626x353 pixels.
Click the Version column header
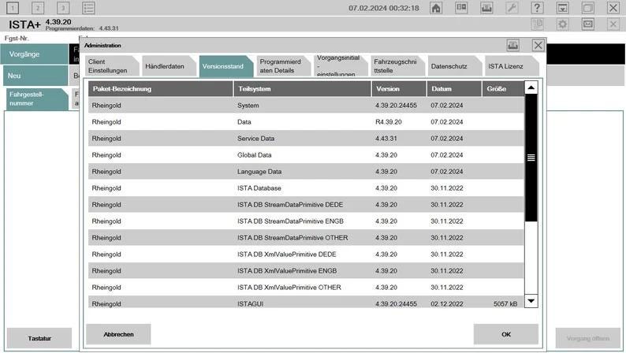[x=399, y=89]
